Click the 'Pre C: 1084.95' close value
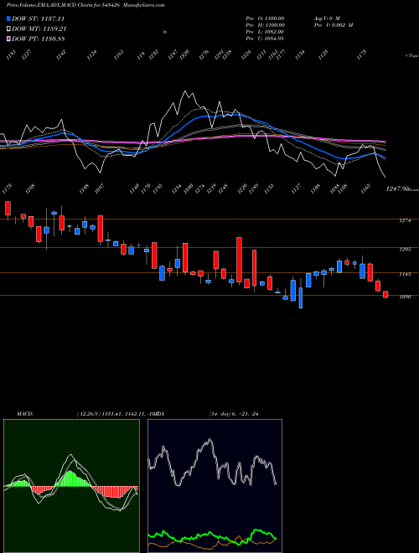Viewport: 419px width, 553px height. click(x=265, y=38)
